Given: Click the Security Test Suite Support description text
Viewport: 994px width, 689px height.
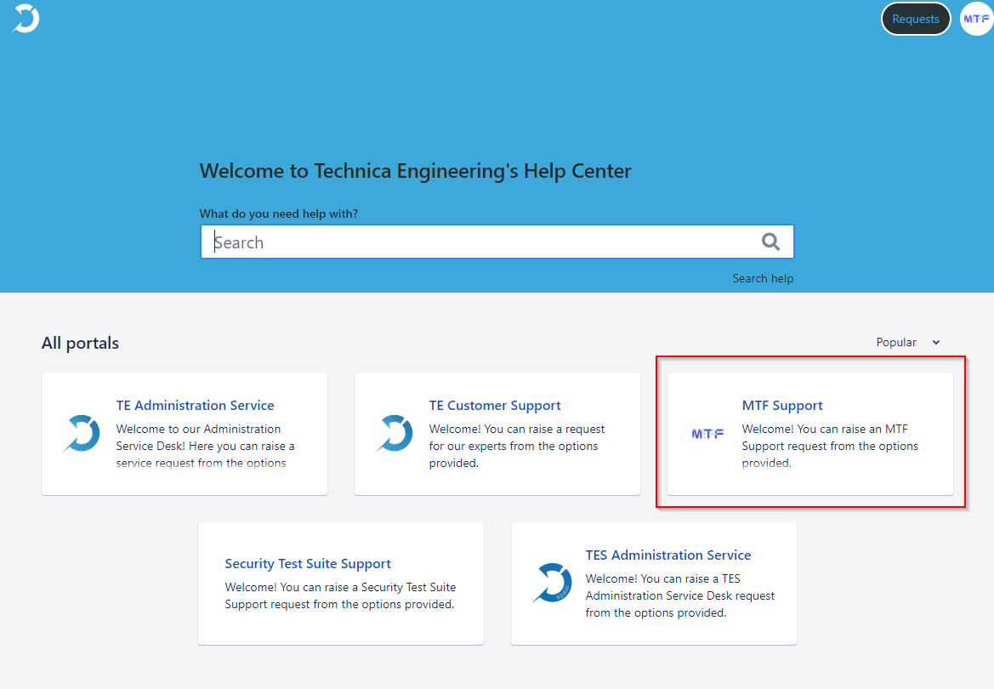Looking at the screenshot, I should pyautogui.click(x=340, y=596).
